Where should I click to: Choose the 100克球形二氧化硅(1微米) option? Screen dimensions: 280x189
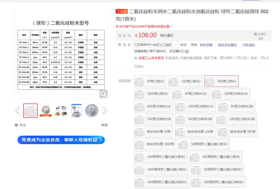(161, 157)
